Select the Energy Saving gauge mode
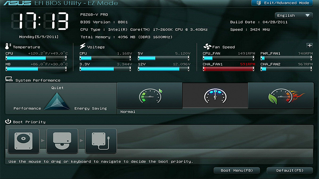This screenshot has height=179, width=319. click(150, 95)
